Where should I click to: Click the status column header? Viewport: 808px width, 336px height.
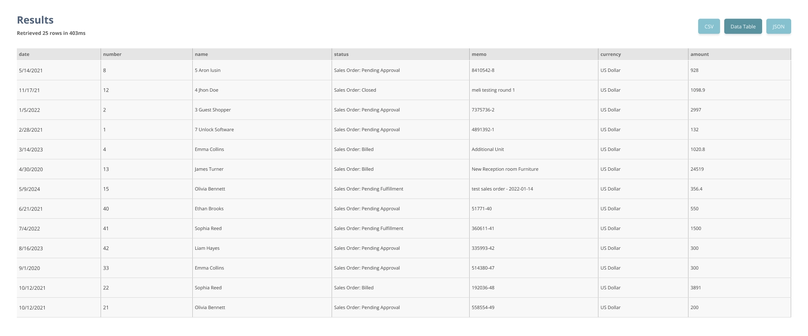pos(341,54)
